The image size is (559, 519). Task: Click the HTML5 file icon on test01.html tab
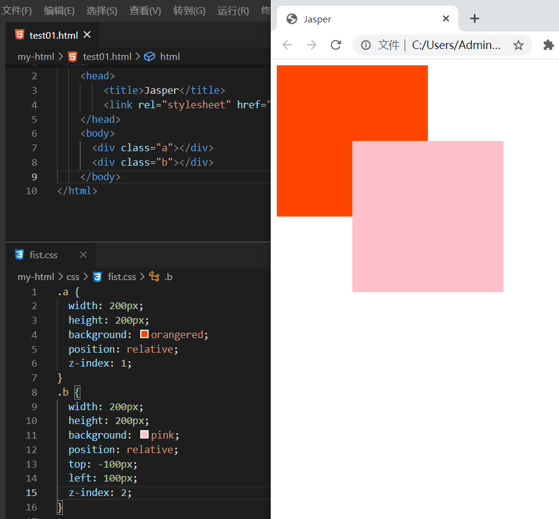click(19, 35)
